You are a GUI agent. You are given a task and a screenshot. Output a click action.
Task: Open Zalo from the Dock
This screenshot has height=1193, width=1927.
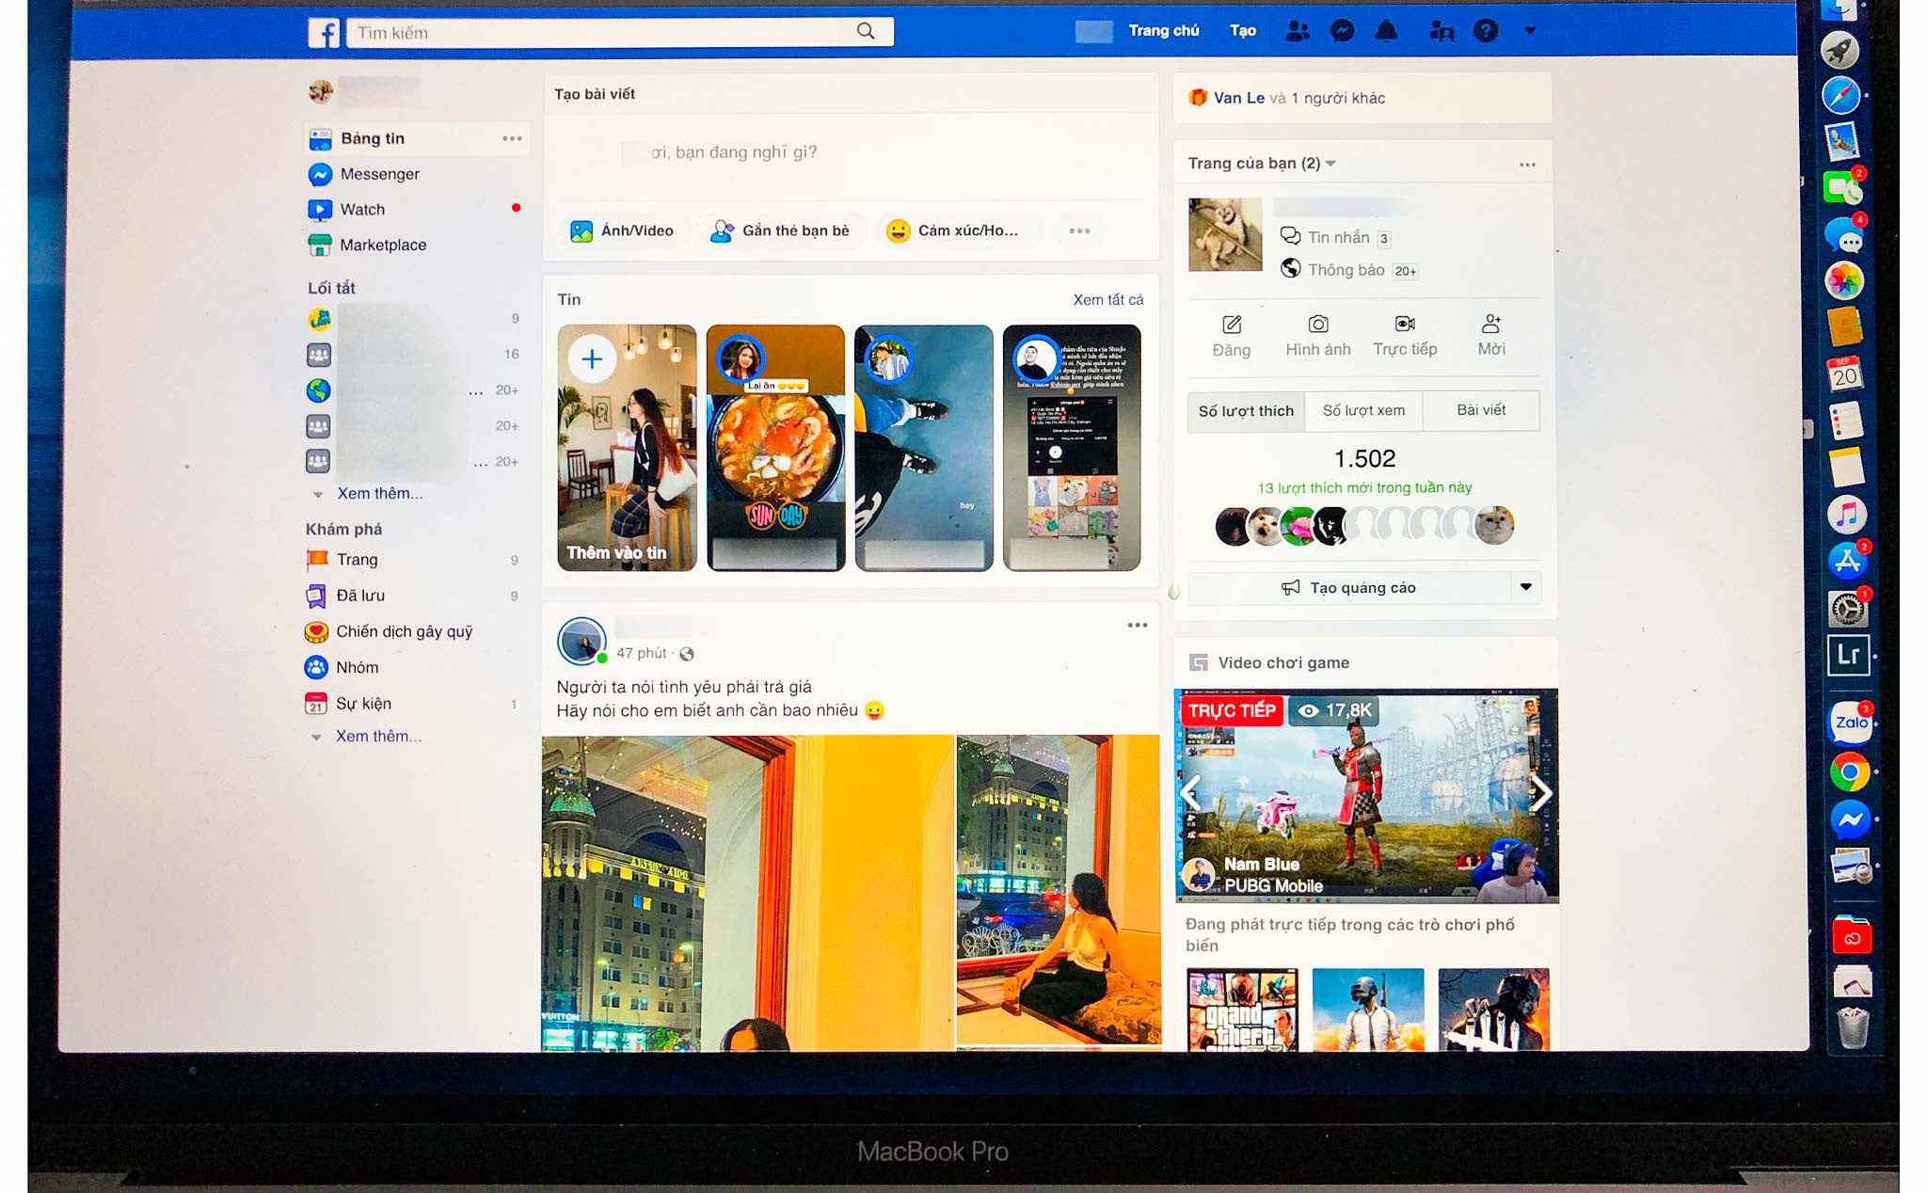coord(1850,723)
